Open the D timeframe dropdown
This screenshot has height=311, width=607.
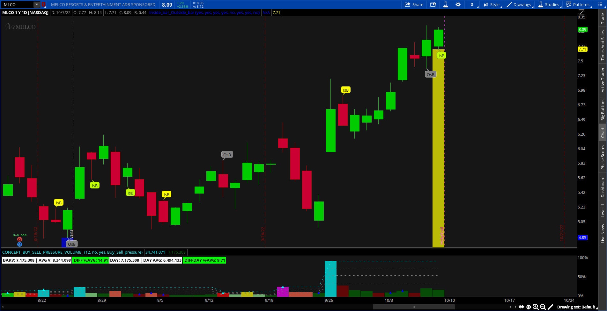472,4
